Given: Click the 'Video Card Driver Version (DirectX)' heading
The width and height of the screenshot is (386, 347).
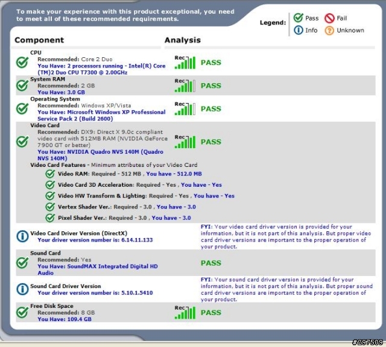Looking at the screenshot, I should pos(79,233).
